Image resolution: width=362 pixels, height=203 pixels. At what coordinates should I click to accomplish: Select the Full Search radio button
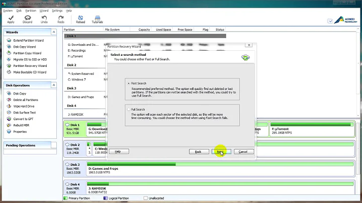coord(129,110)
